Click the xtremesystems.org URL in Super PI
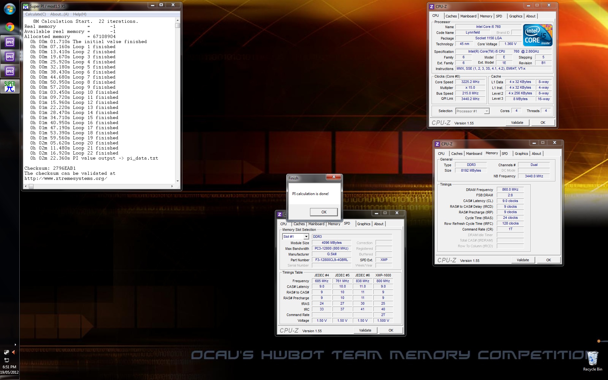 click(x=66, y=178)
